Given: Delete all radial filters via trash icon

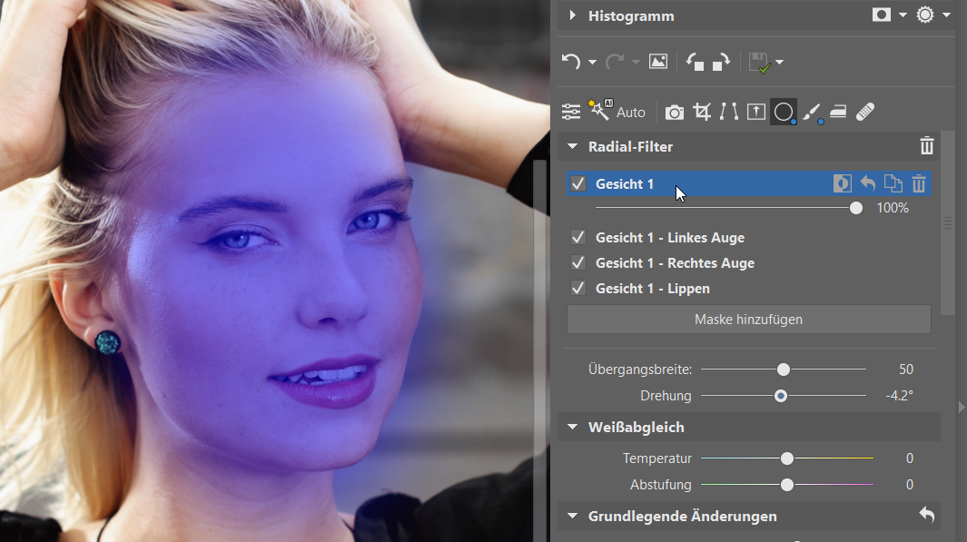Looking at the screenshot, I should click(926, 146).
